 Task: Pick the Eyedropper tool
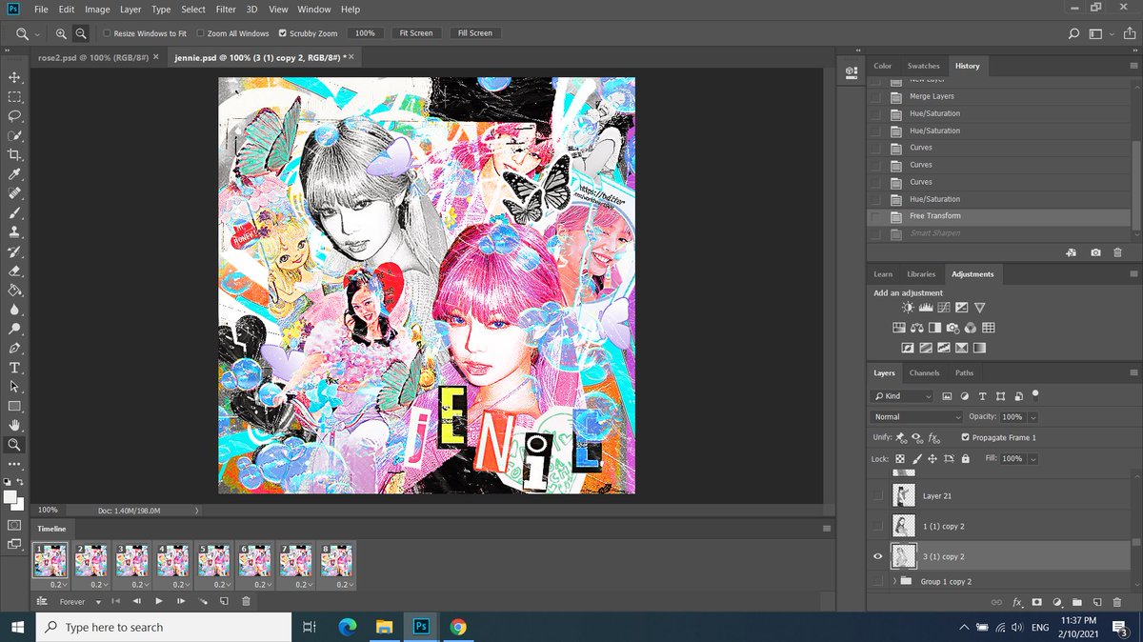point(15,173)
